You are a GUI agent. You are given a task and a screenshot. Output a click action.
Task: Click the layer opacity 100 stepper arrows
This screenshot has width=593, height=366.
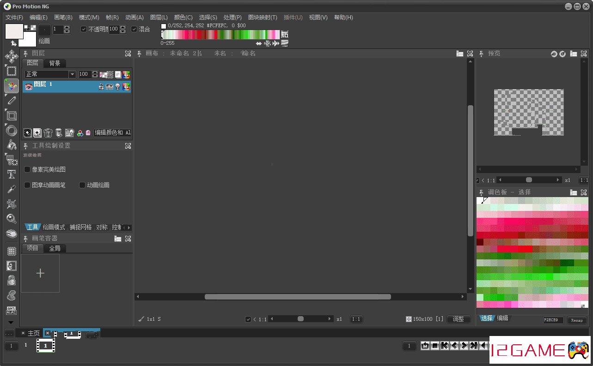pyautogui.click(x=95, y=74)
